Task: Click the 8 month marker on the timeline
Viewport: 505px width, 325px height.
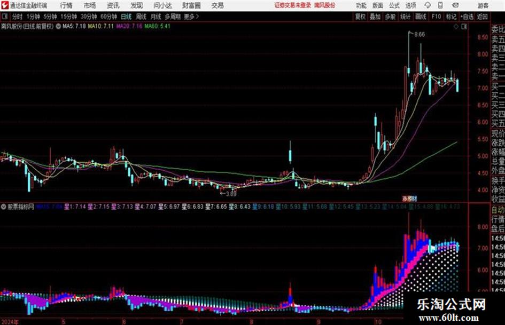Action: 252,321
